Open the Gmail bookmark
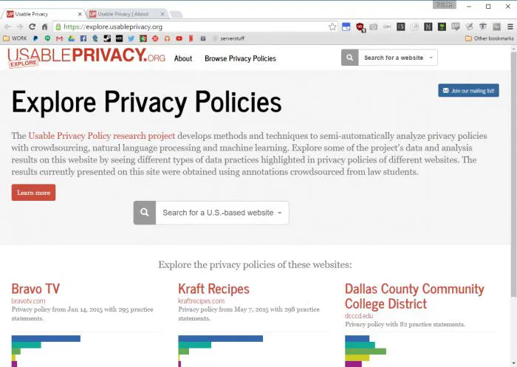 [x=59, y=38]
